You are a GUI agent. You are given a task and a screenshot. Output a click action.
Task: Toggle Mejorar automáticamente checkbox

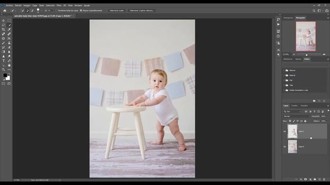click(81, 10)
